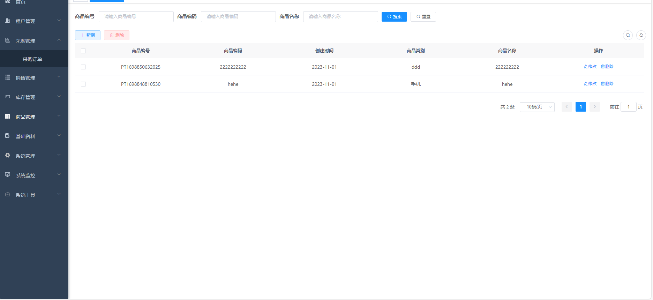This screenshot has width=653, height=300.
Task: Open 租户管理 sidebar menu
Action: [34, 21]
